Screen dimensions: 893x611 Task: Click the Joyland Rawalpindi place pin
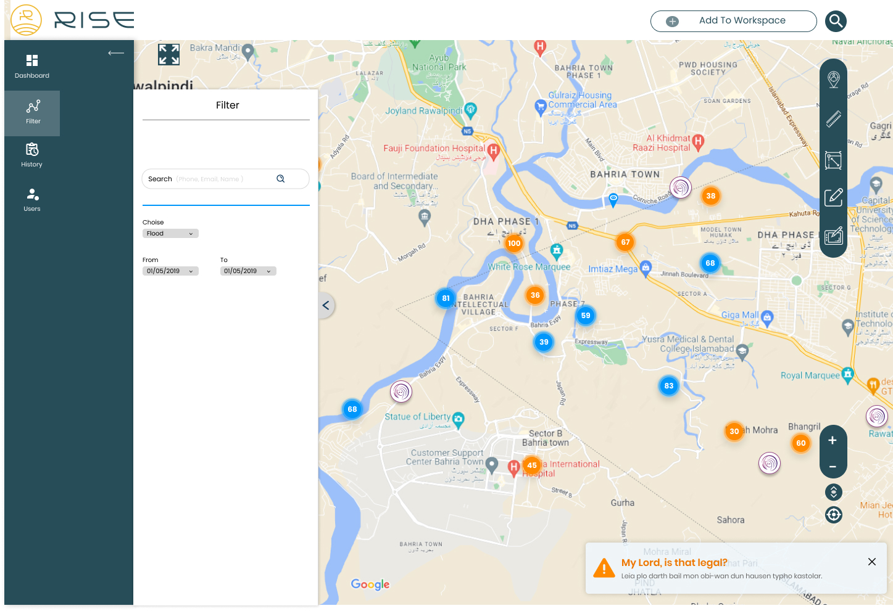pyautogui.click(x=470, y=110)
